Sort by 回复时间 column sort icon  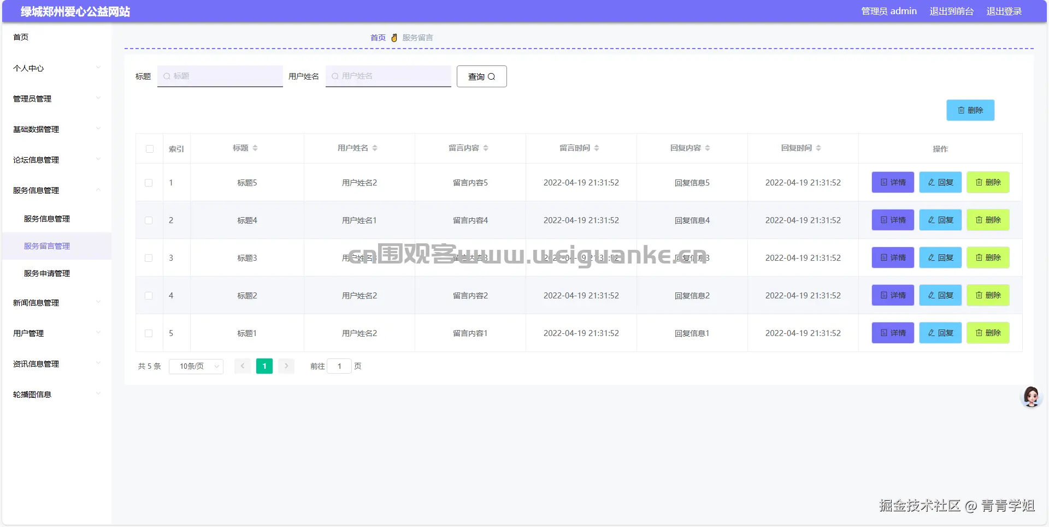(818, 148)
